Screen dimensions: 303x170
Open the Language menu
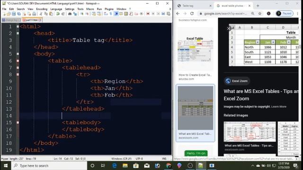click(x=56, y=9)
